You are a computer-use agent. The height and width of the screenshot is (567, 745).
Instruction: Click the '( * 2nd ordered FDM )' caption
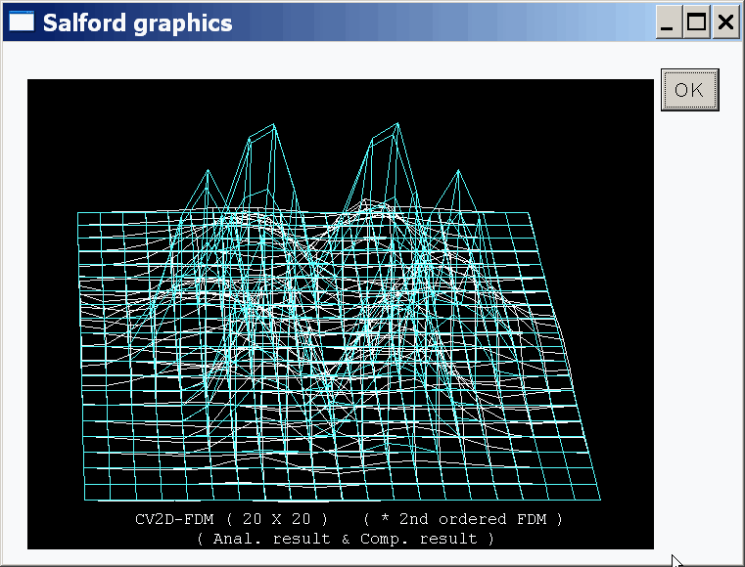click(x=463, y=519)
